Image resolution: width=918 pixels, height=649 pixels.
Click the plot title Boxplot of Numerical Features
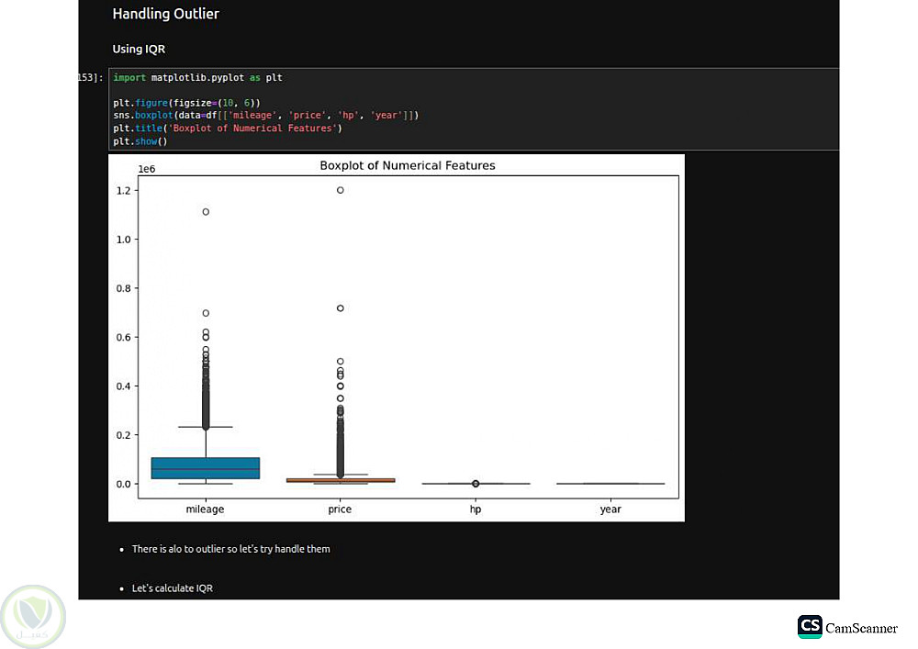pos(407,166)
